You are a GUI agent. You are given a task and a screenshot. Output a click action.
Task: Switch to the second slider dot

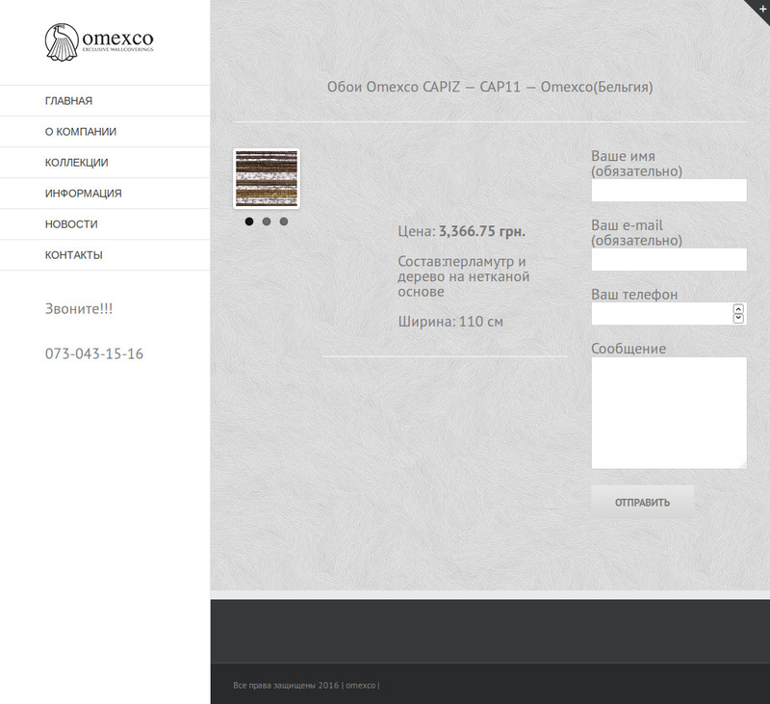tap(267, 222)
